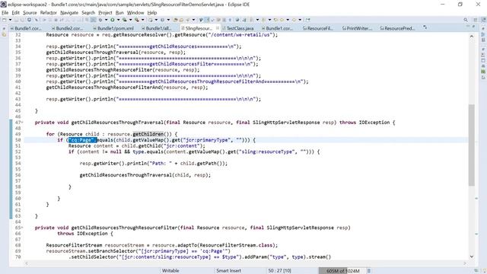
Task: Open the External Tools dropdown arrow
Action: tap(142, 20)
